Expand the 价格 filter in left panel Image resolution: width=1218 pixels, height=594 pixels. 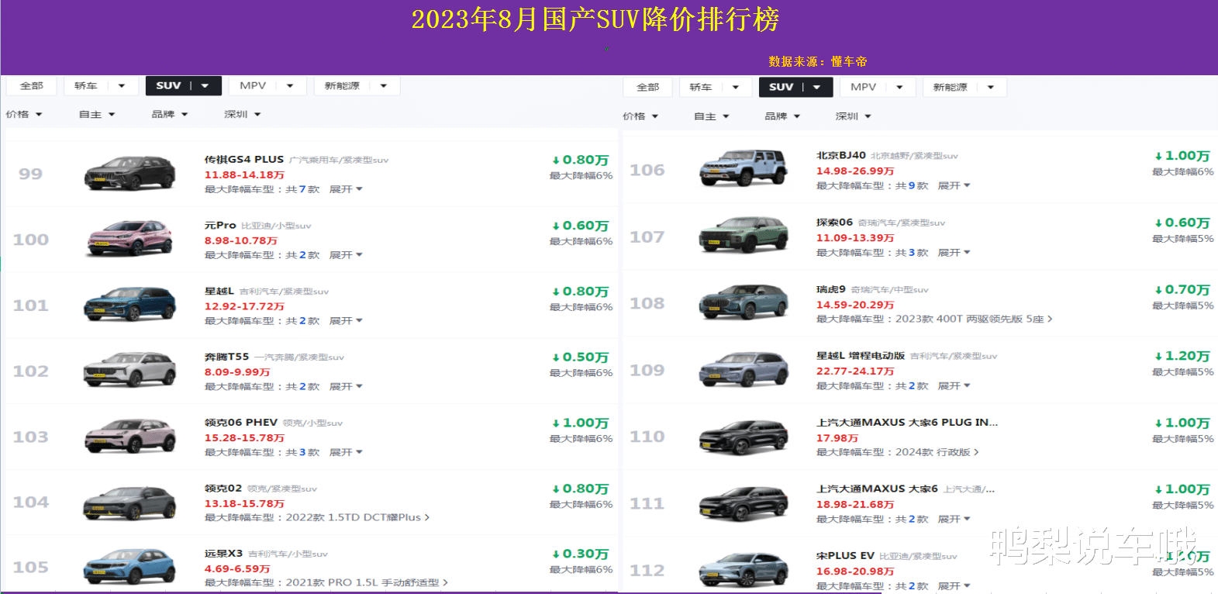tap(24, 115)
